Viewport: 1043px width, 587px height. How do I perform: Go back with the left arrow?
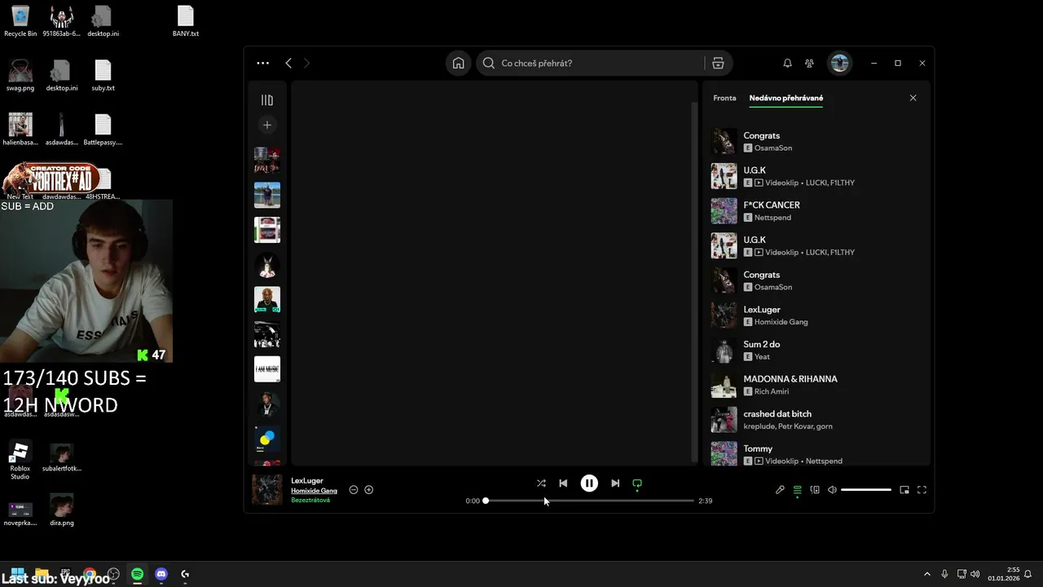point(288,63)
